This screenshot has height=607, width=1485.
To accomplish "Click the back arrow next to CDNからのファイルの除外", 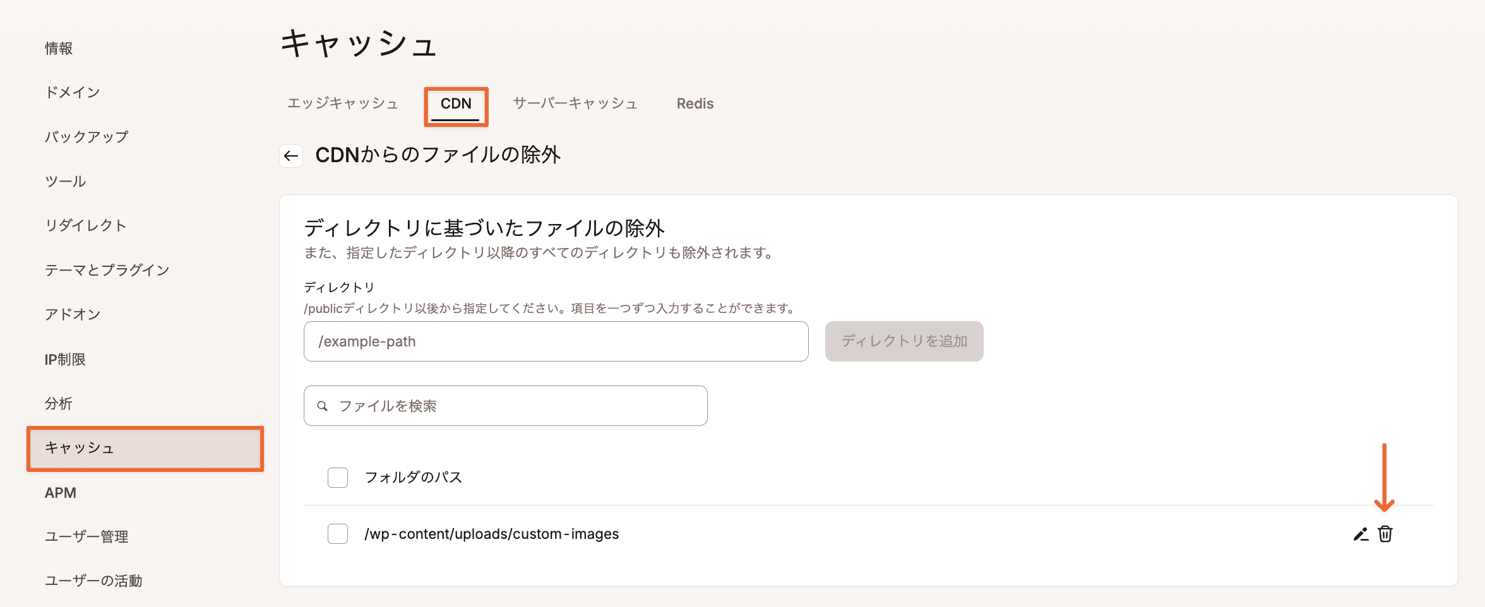I will [x=290, y=156].
